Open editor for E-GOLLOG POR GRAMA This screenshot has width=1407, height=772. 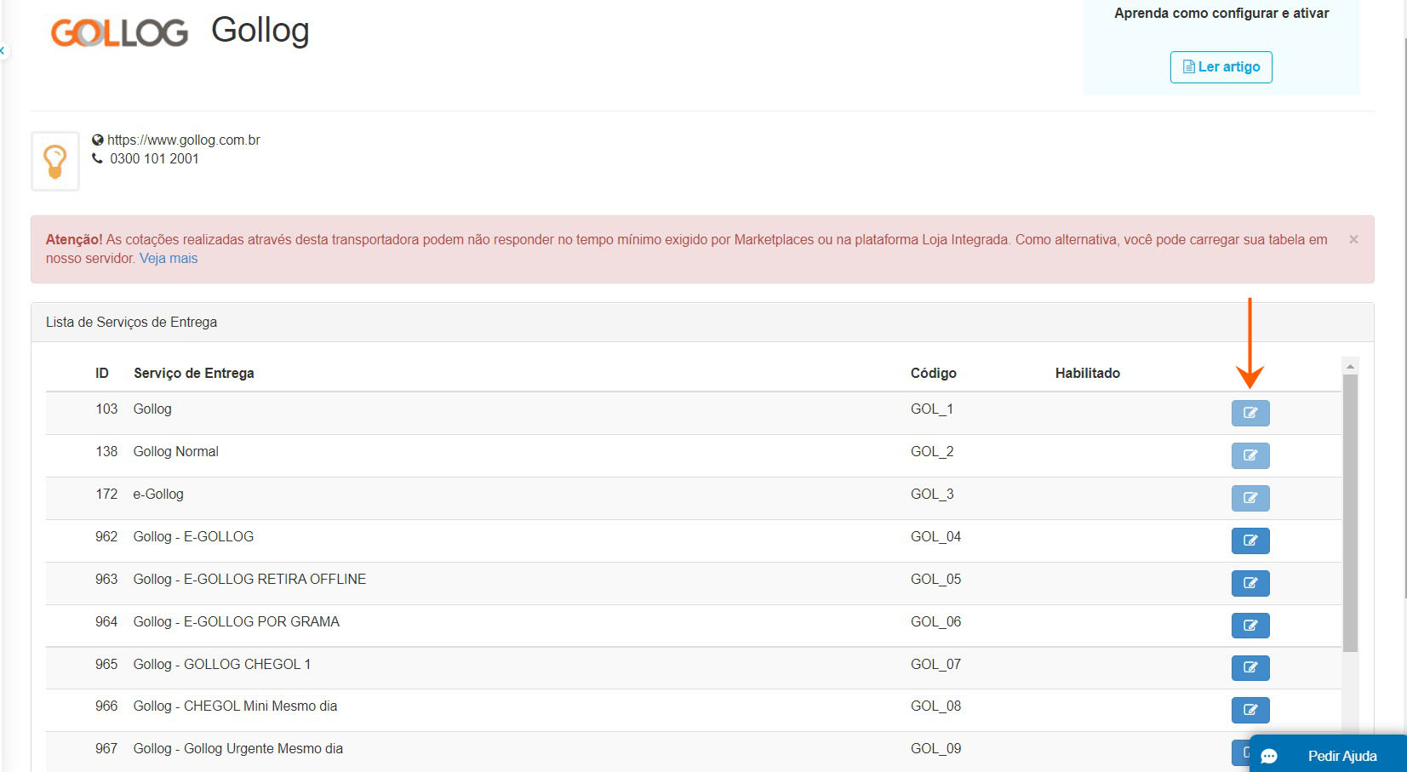(x=1250, y=626)
